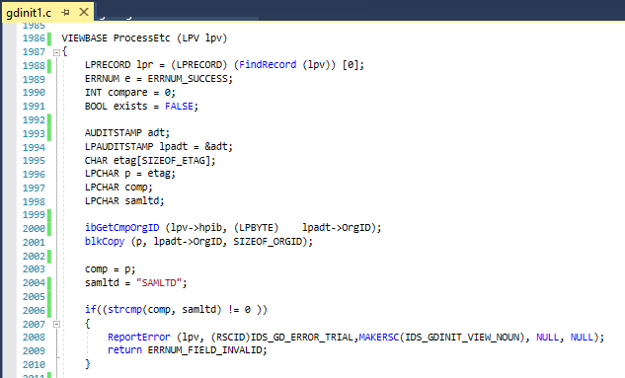Click the FindRecord call
This screenshot has width=625, height=378.
tap(268, 65)
